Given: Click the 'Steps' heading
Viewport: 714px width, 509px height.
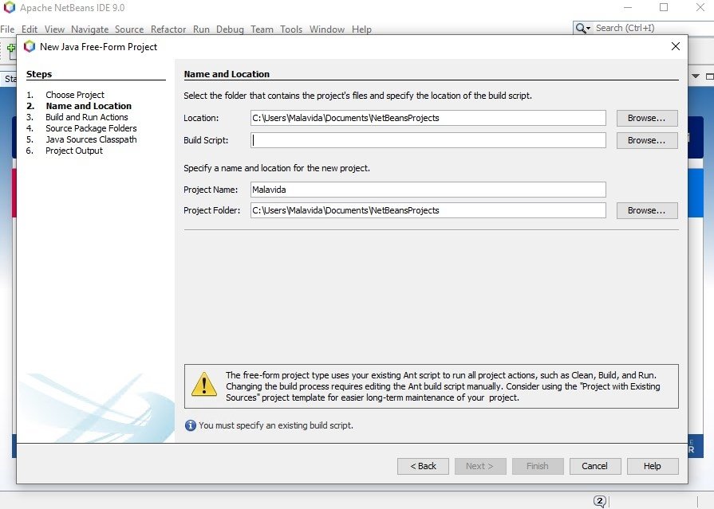Looking at the screenshot, I should 39,74.
